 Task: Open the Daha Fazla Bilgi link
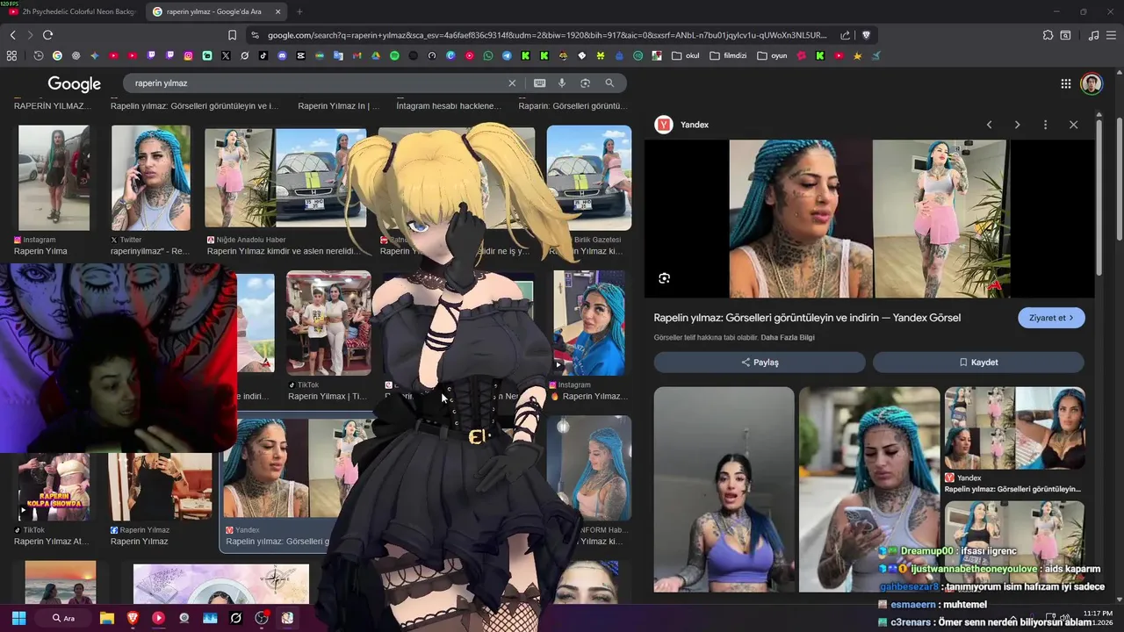[x=788, y=338]
